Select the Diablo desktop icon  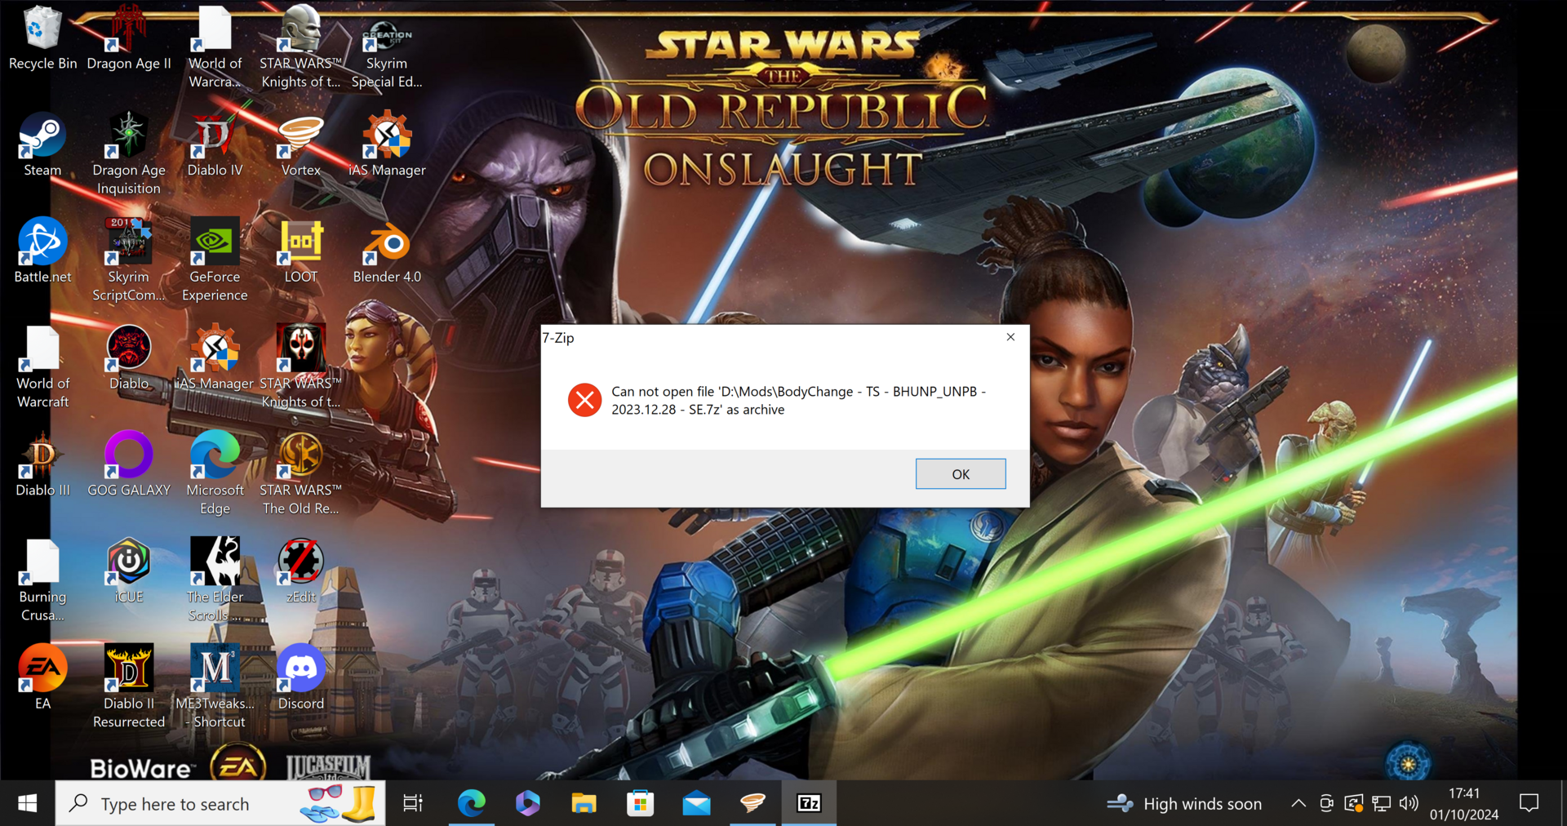click(129, 358)
